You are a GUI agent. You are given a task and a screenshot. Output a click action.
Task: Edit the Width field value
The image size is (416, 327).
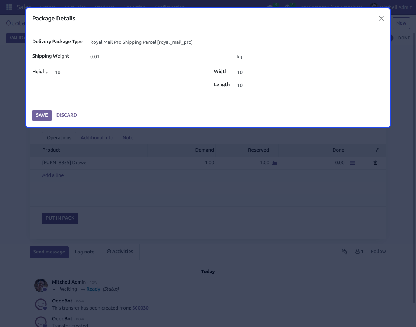[x=311, y=72]
